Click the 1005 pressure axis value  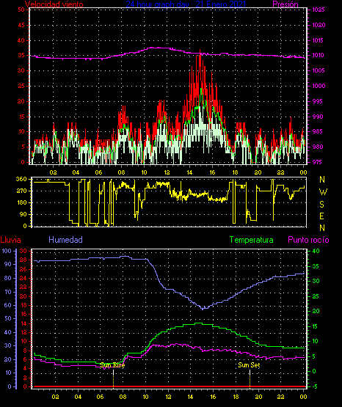point(319,70)
